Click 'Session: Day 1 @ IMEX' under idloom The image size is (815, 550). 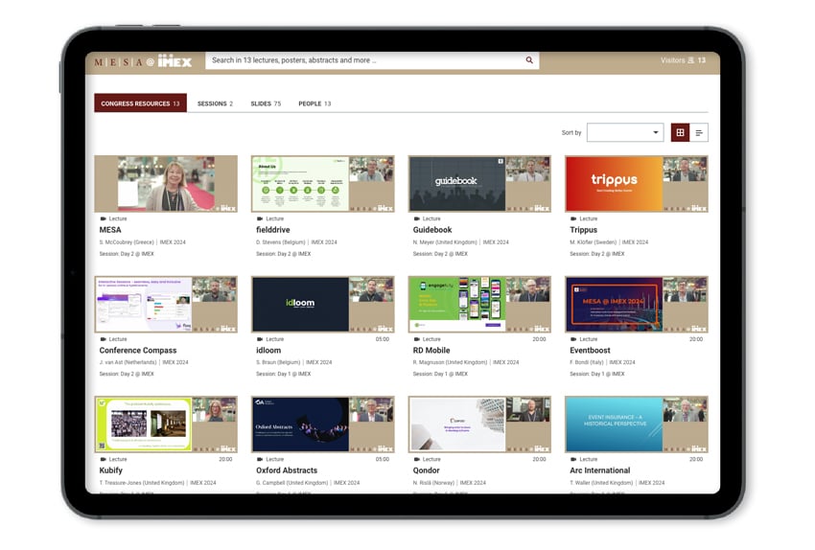click(x=283, y=374)
